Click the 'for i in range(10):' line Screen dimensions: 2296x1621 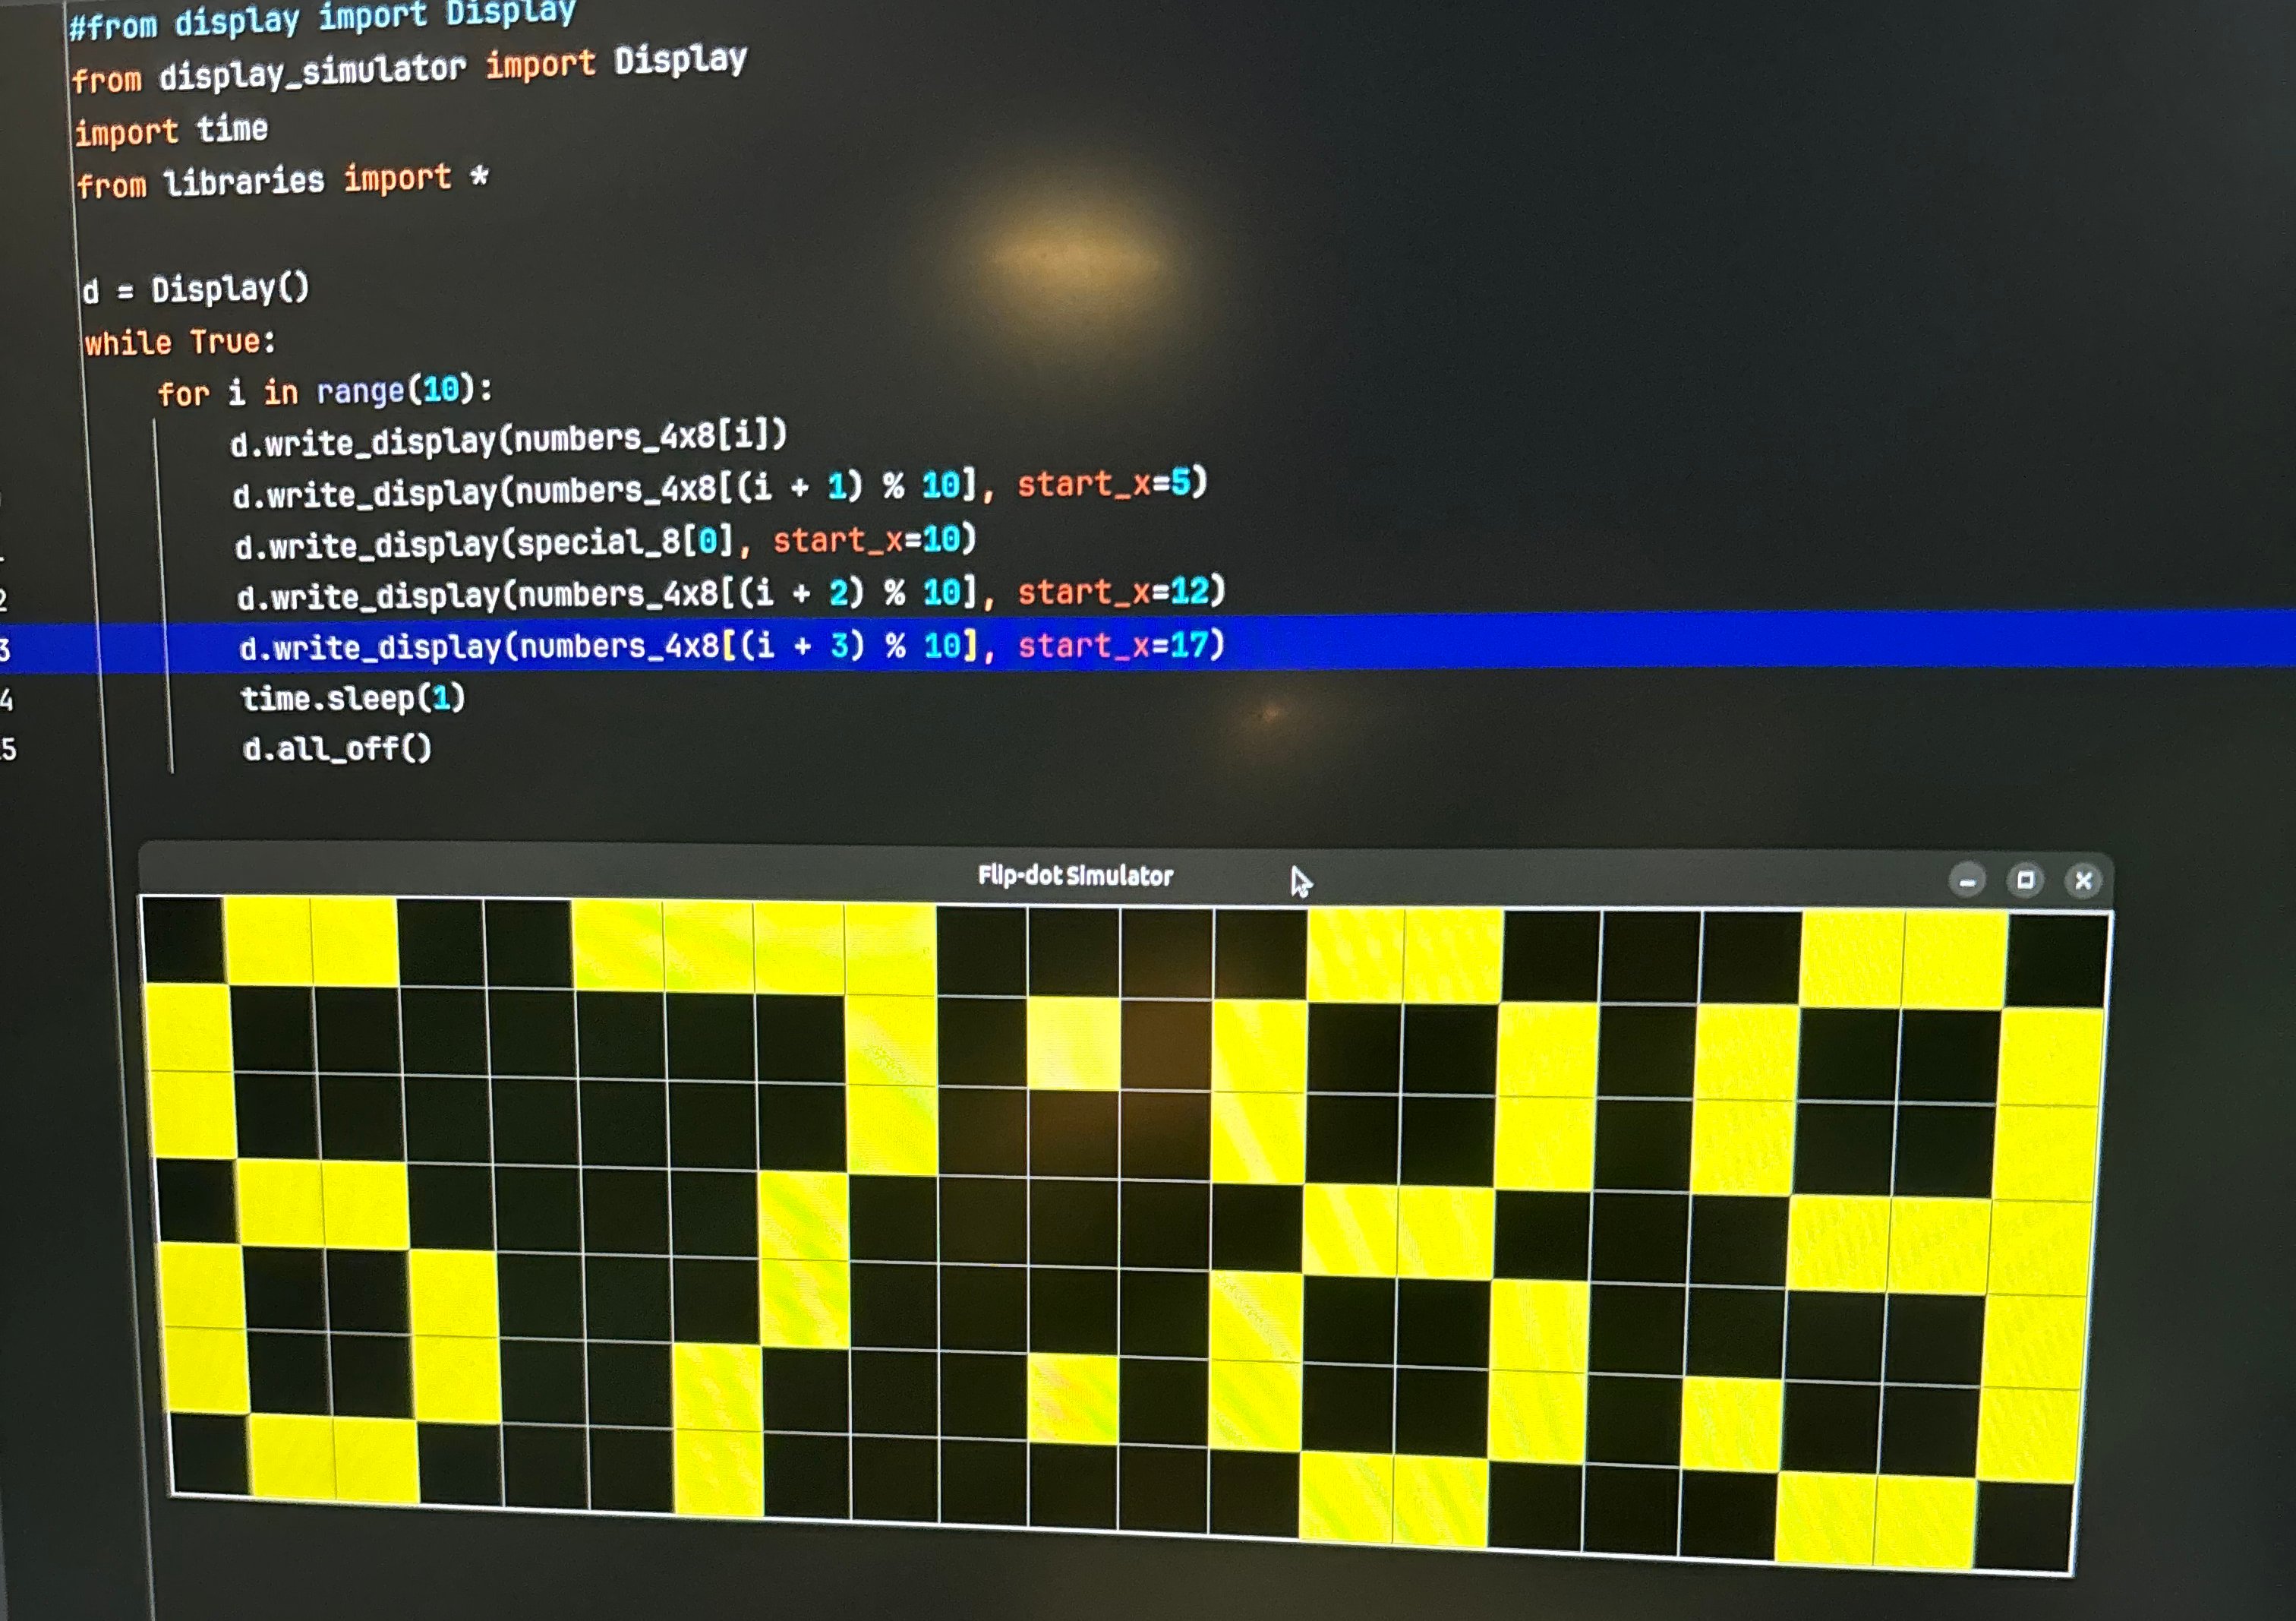click(x=325, y=390)
